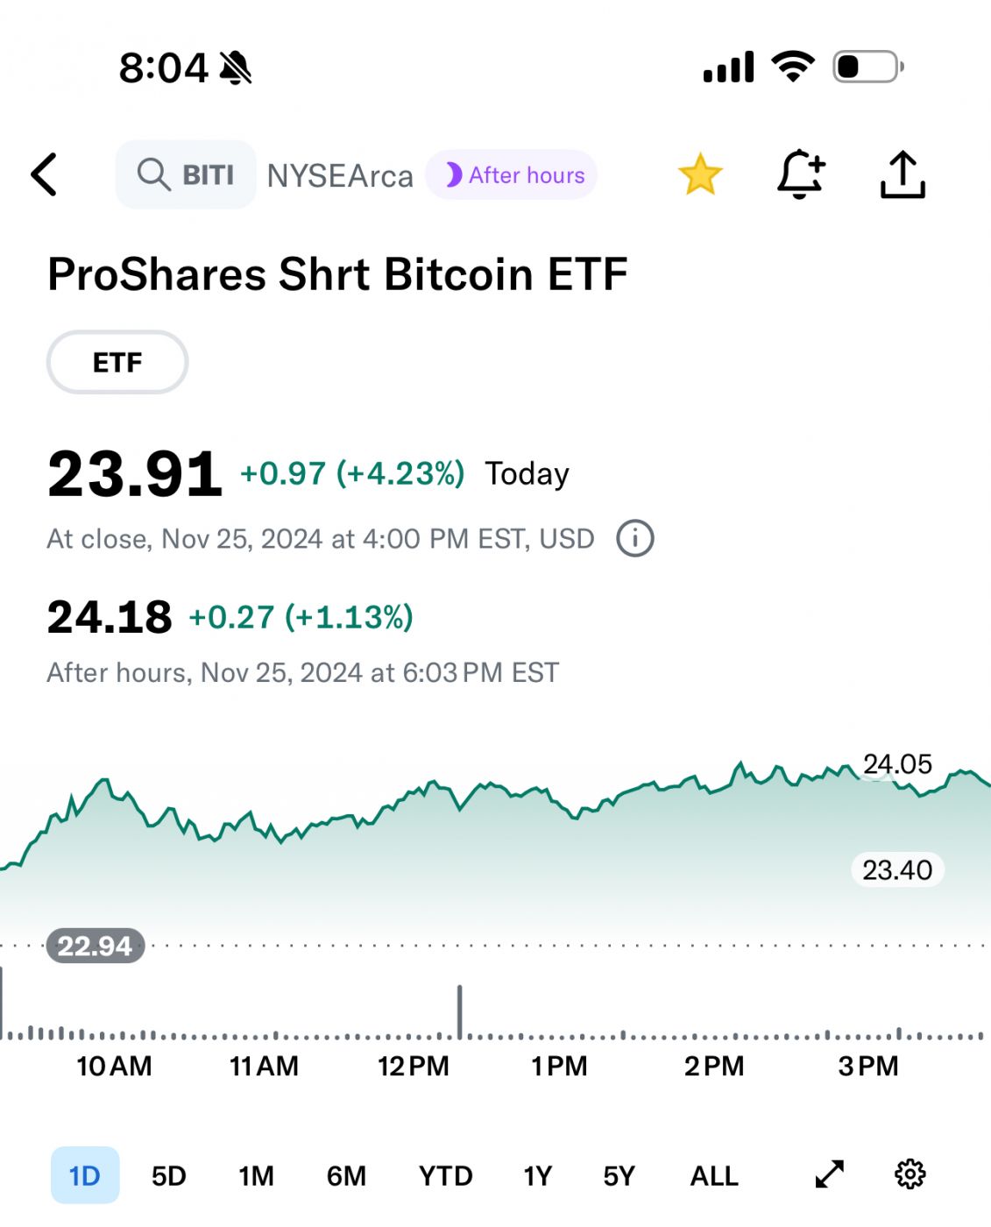The width and height of the screenshot is (991, 1227).
Task: Tap the share upload icon
Action: click(903, 174)
